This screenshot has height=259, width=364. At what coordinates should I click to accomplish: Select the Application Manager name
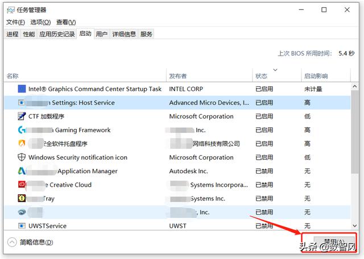[88, 171]
